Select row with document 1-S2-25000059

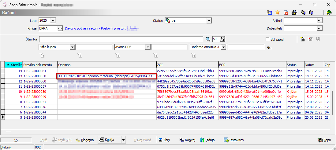[166, 117]
